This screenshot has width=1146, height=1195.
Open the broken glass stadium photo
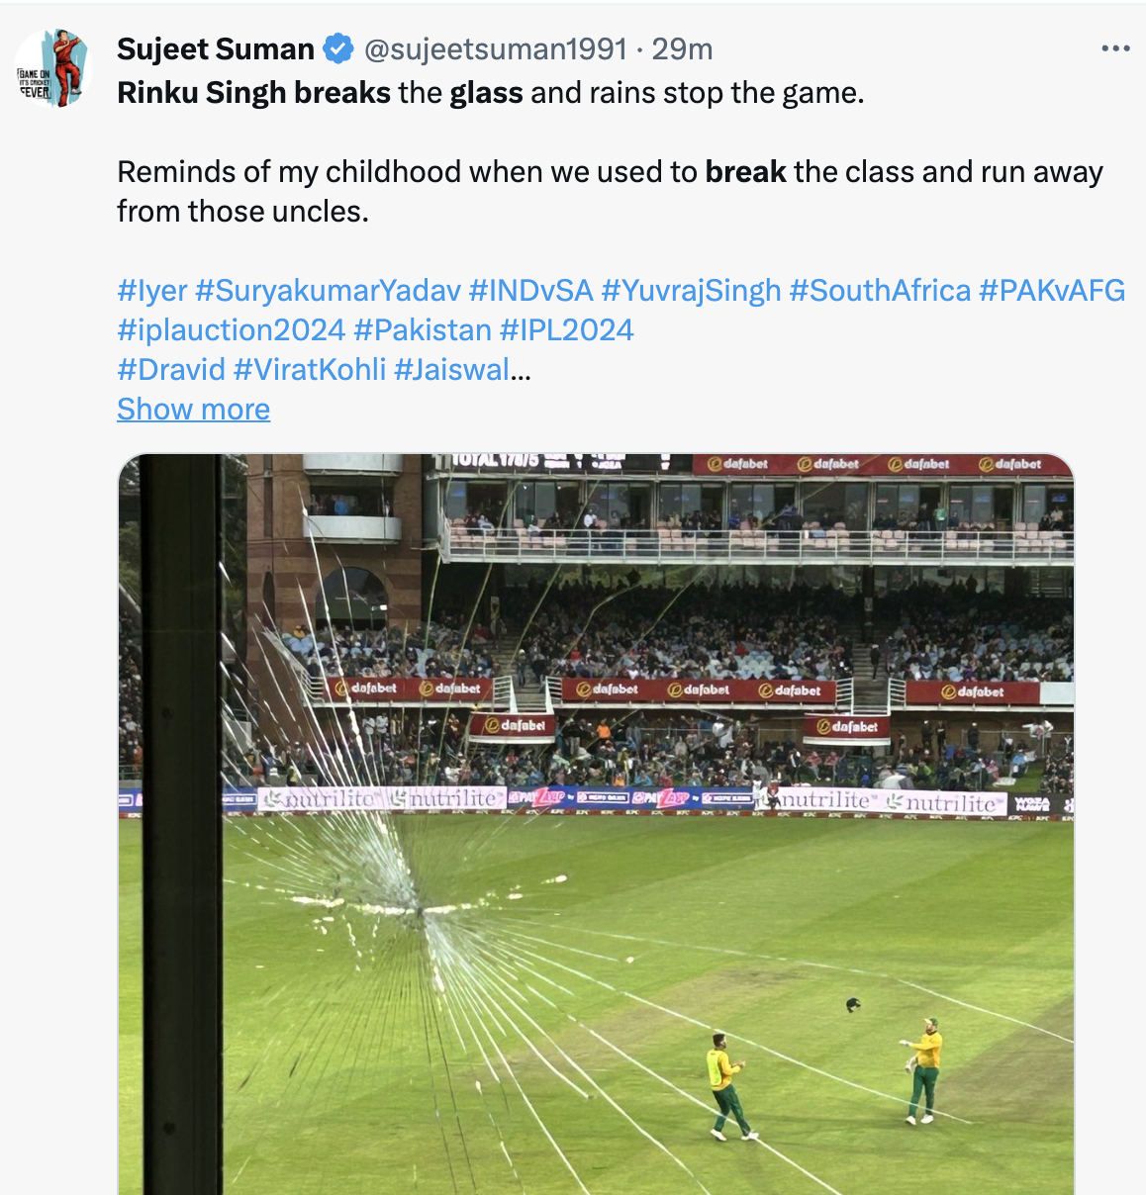[596, 823]
